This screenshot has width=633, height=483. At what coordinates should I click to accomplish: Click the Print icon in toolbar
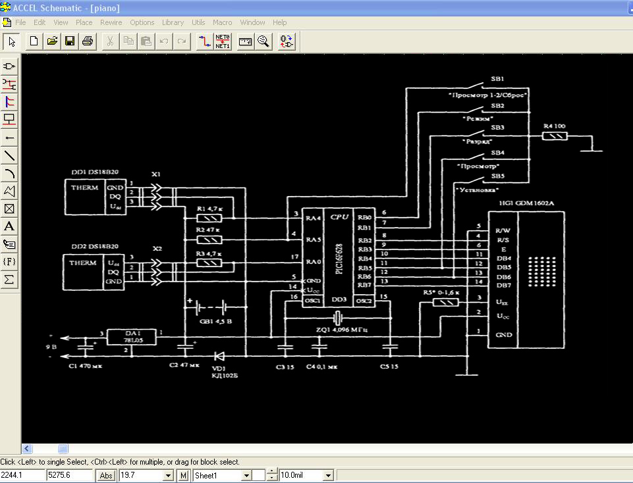[x=87, y=41]
